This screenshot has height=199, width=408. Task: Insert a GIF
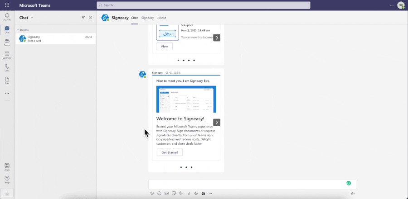[166, 193]
